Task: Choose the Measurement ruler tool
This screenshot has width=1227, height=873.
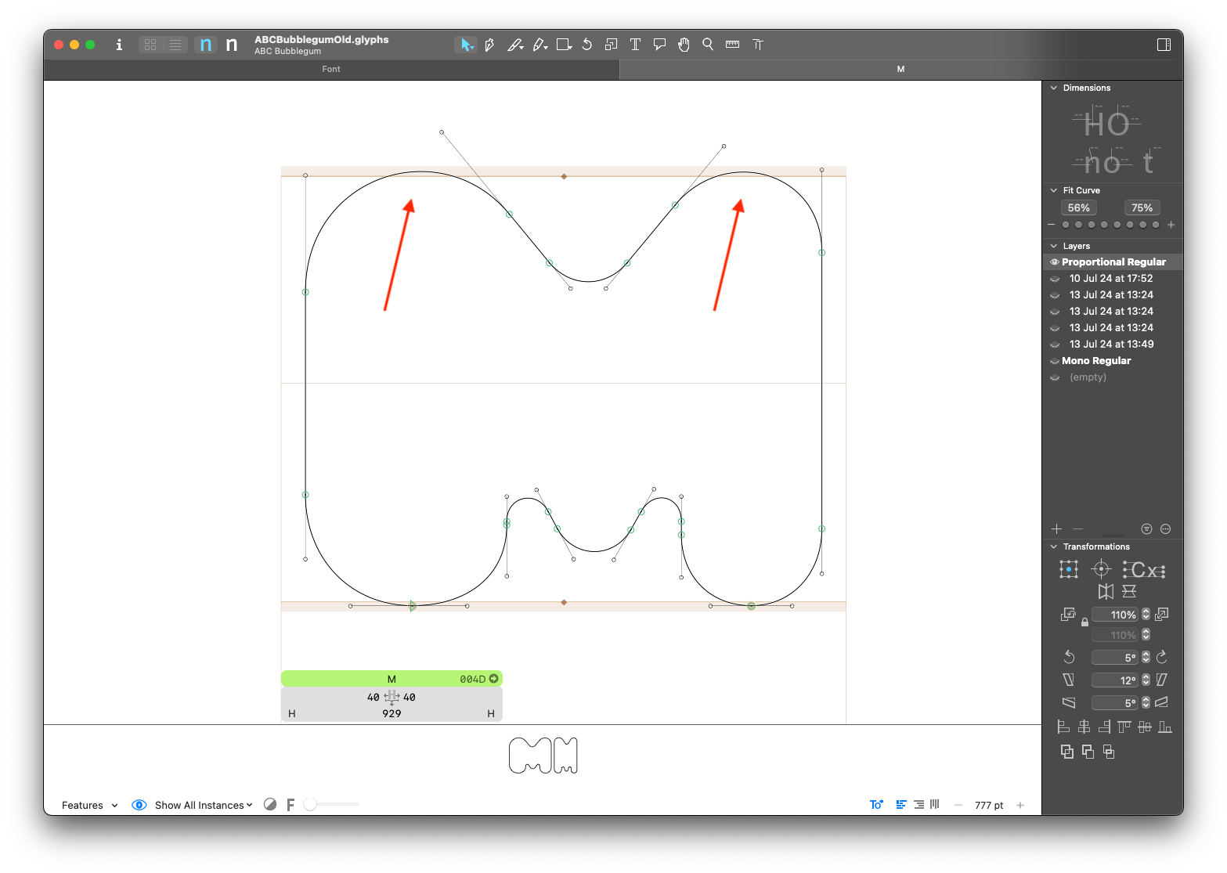Action: pyautogui.click(x=732, y=45)
